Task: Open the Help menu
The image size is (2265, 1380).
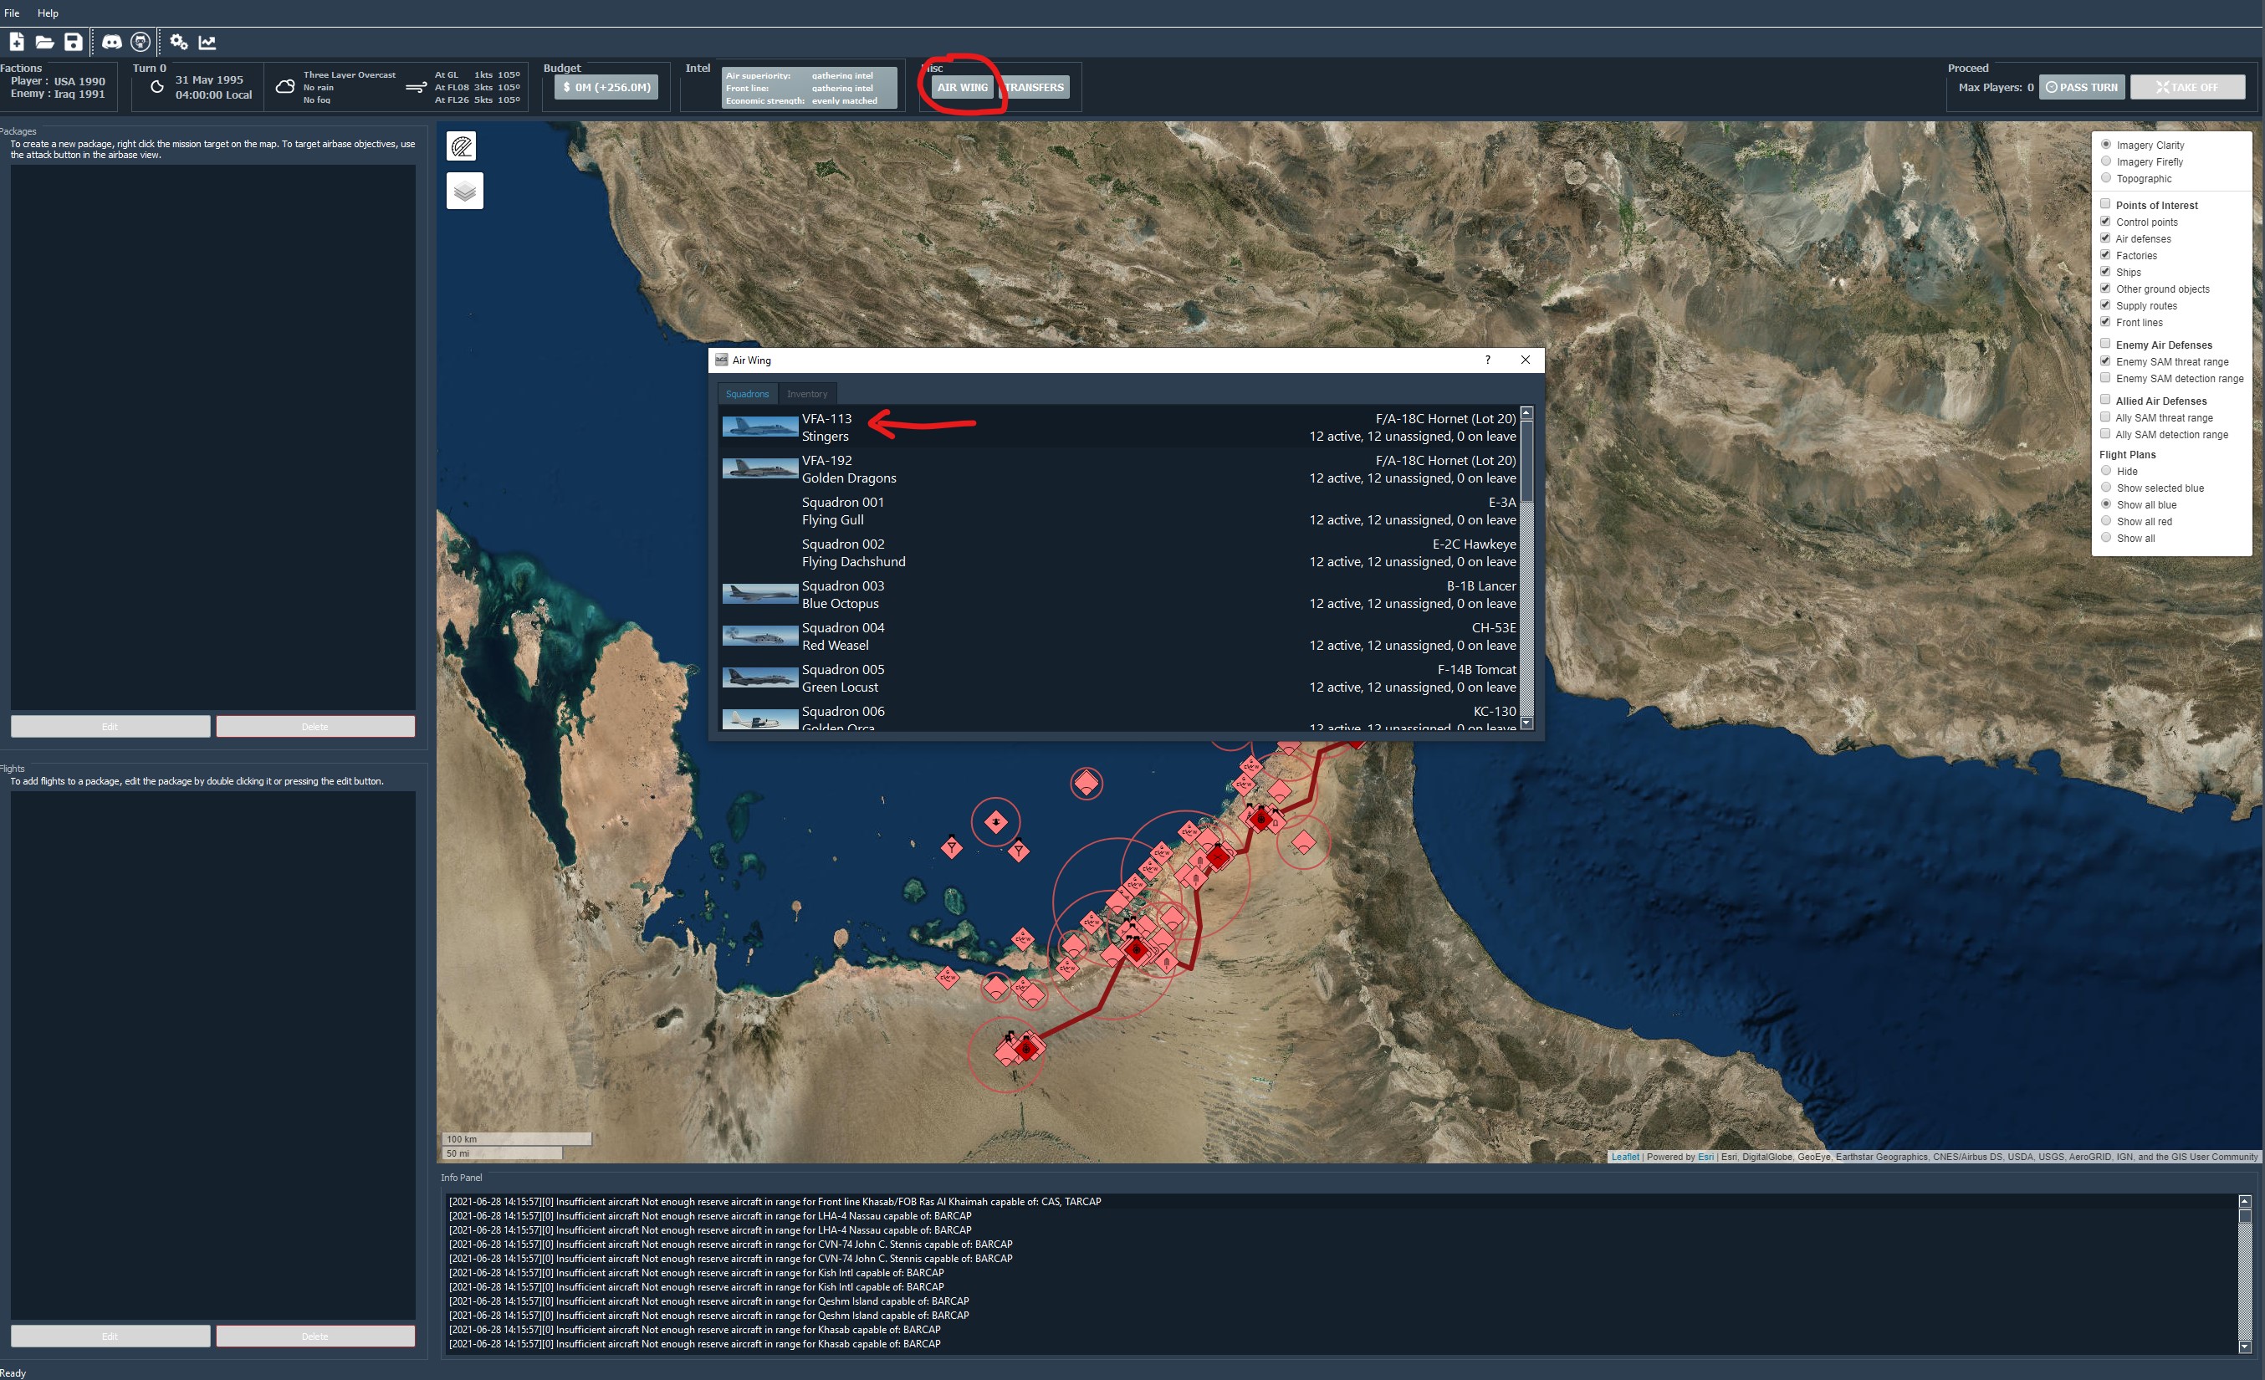Action: [48, 13]
